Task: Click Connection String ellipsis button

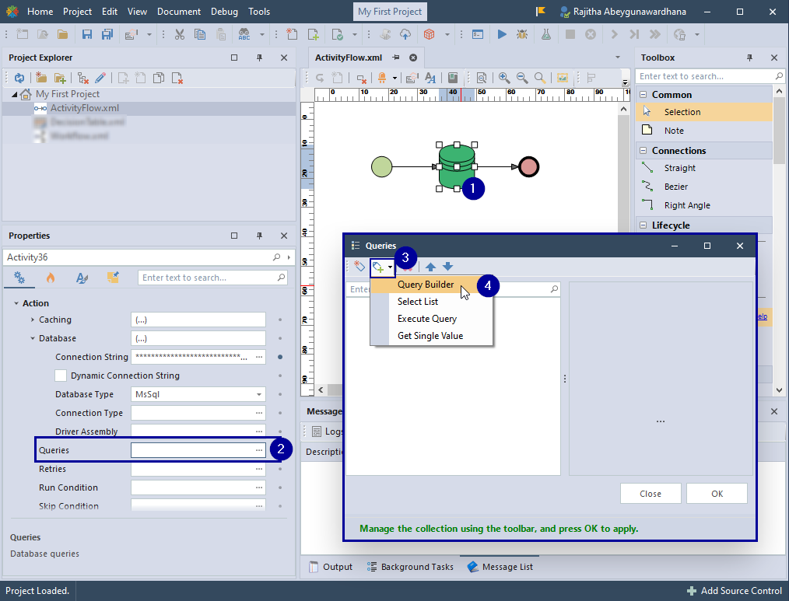Action: pos(258,357)
